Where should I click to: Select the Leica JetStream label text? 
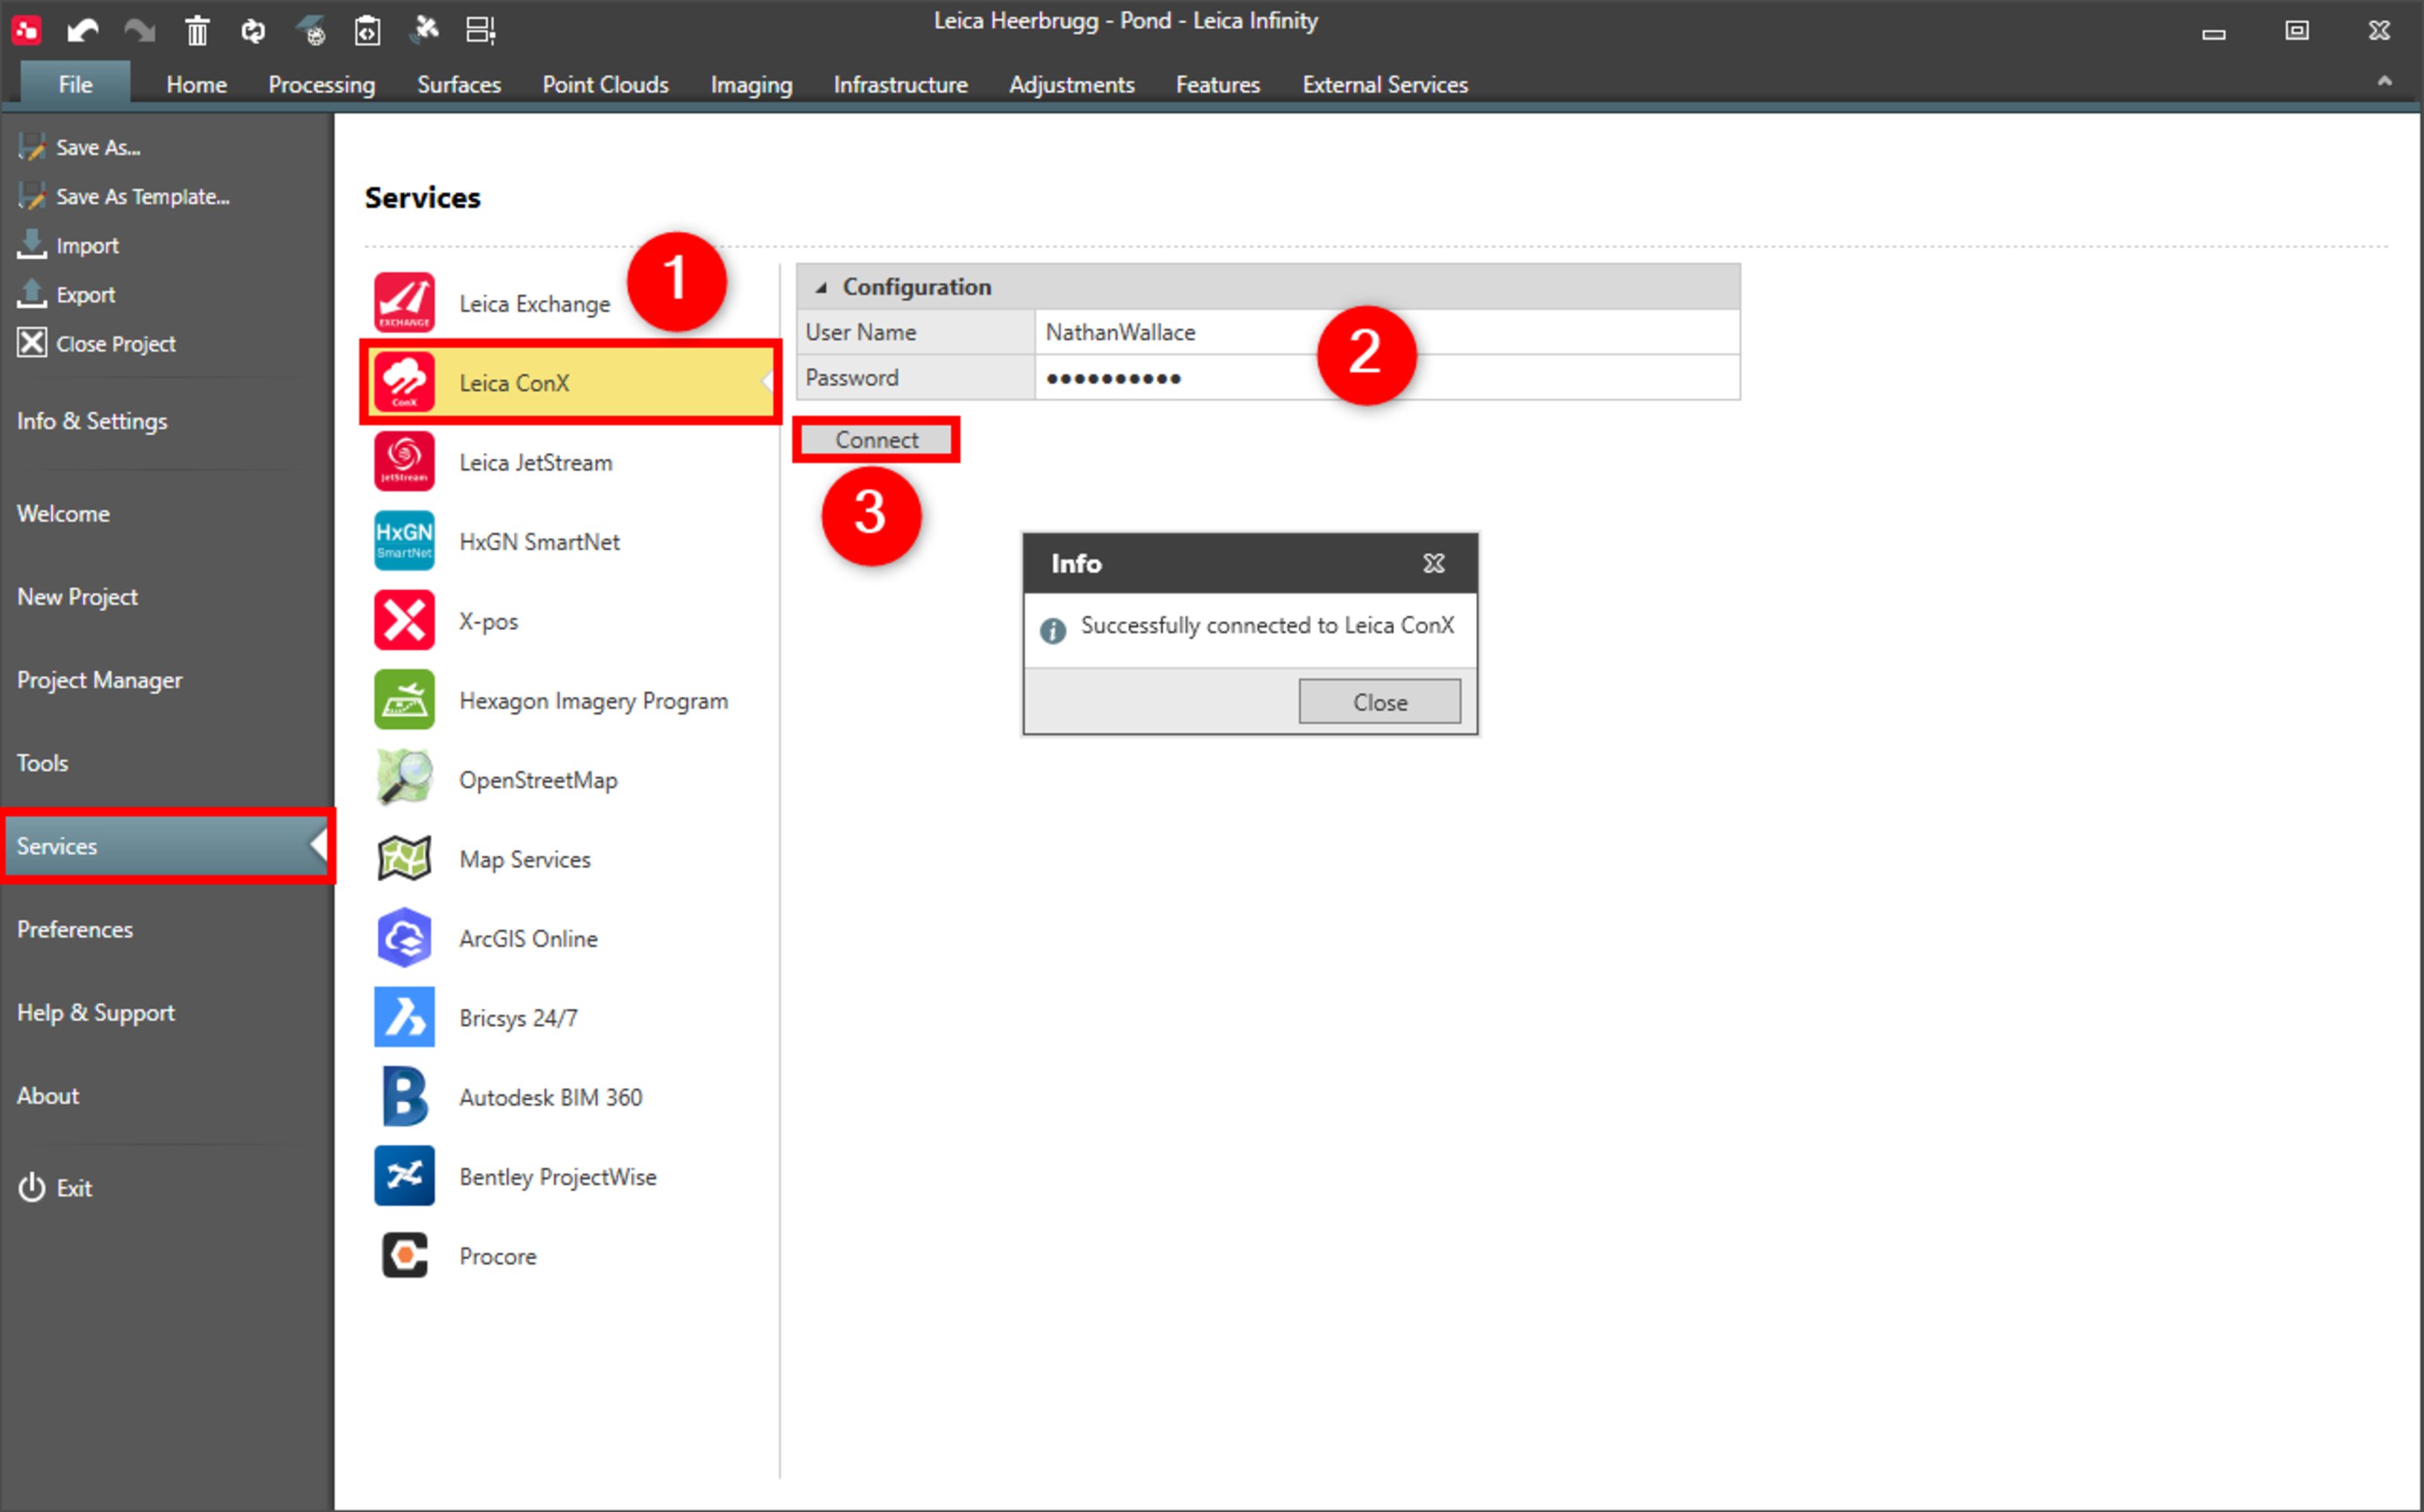(535, 462)
